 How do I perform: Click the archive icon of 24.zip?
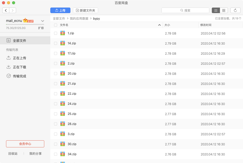point(63,104)
